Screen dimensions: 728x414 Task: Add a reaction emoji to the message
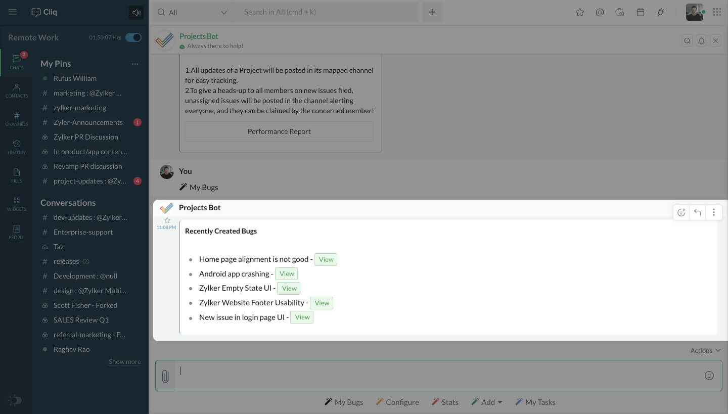click(x=681, y=212)
